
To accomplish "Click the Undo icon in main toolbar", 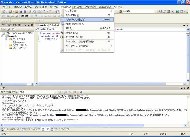I will [44, 11].
